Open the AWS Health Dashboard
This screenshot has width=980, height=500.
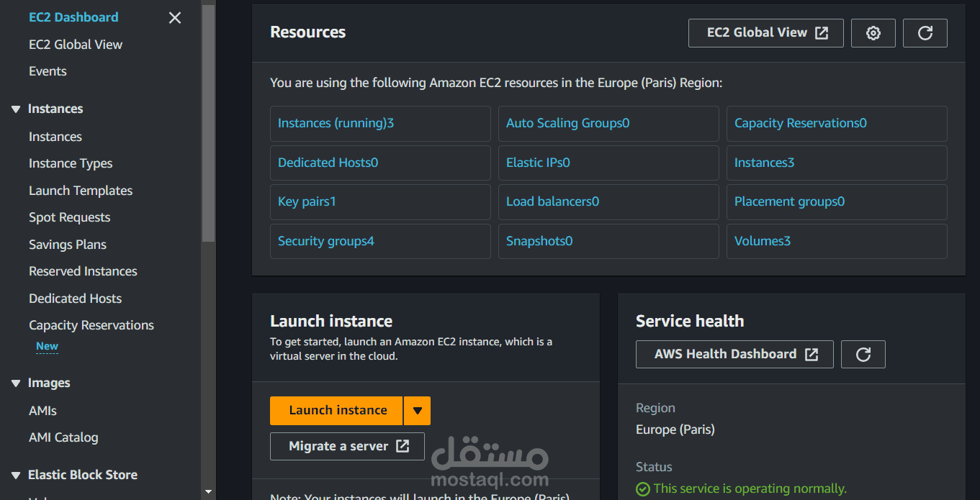(x=734, y=354)
